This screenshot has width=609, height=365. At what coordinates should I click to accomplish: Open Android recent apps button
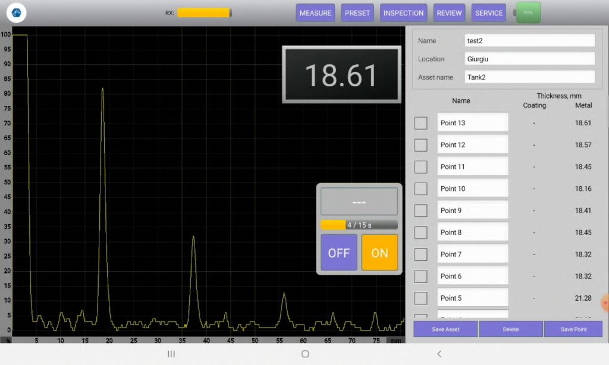(171, 354)
